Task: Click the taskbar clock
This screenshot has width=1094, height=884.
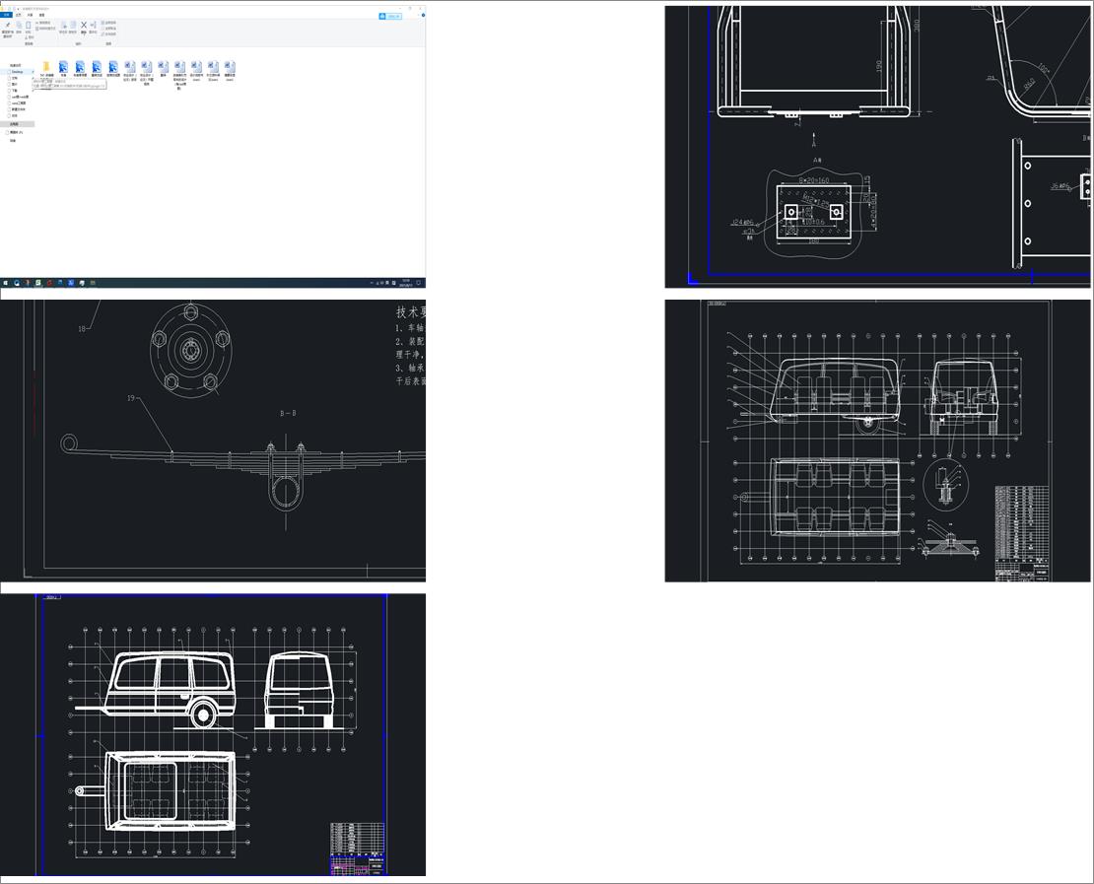Action: click(x=405, y=283)
